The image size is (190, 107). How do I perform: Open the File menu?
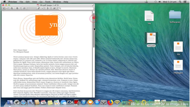22,2
